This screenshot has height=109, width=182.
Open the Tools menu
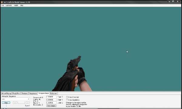click(x=16, y=5)
